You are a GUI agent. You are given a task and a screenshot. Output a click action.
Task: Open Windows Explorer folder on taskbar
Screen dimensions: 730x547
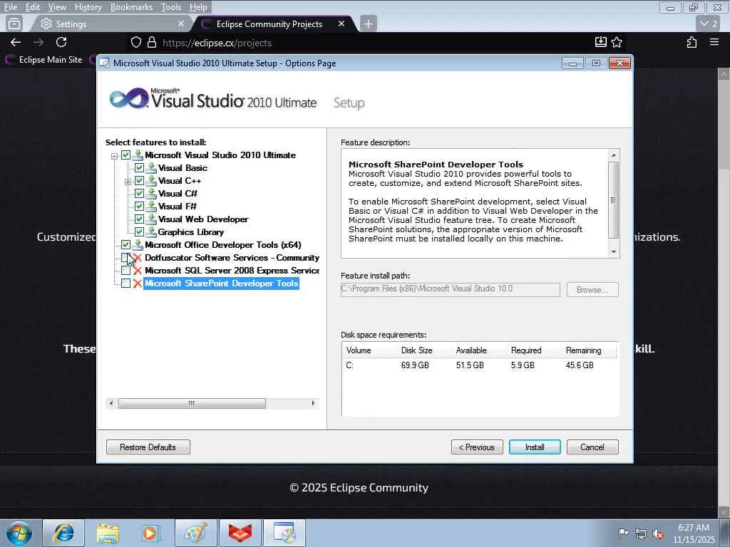click(108, 533)
